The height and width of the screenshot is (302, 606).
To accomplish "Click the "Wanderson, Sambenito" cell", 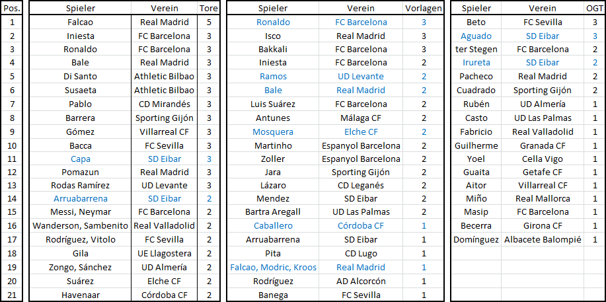I will tap(81, 225).
